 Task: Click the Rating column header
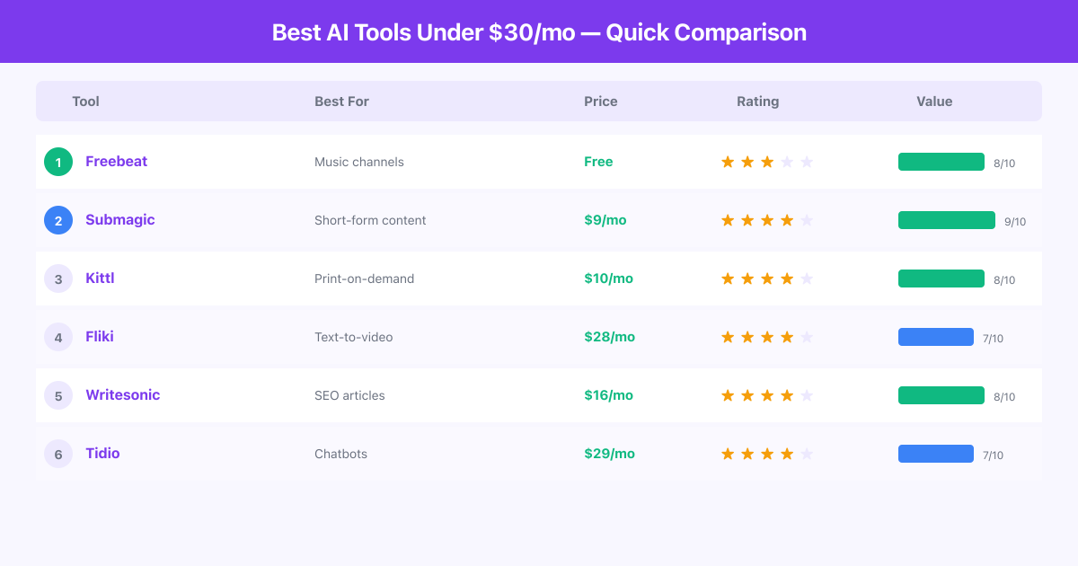point(757,102)
